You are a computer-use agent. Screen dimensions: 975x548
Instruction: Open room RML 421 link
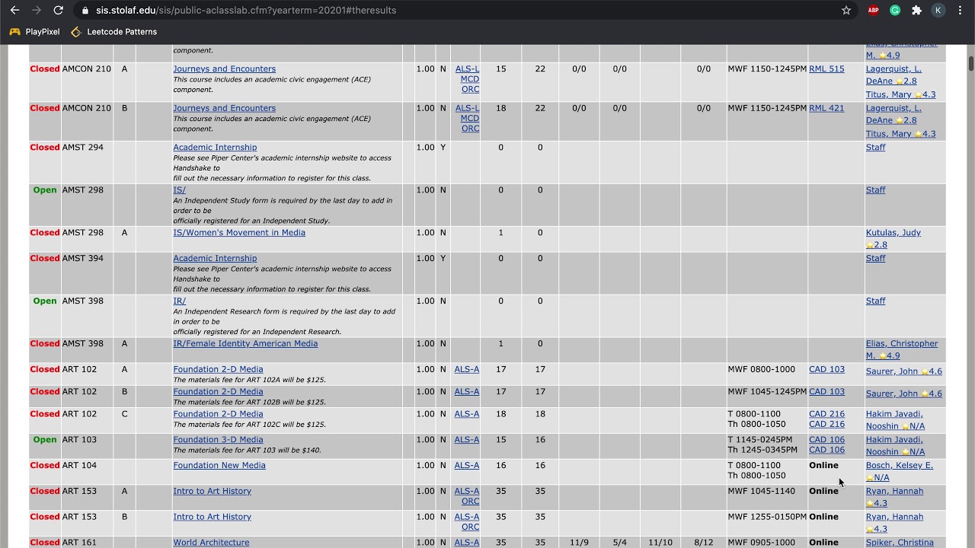pyautogui.click(x=826, y=109)
